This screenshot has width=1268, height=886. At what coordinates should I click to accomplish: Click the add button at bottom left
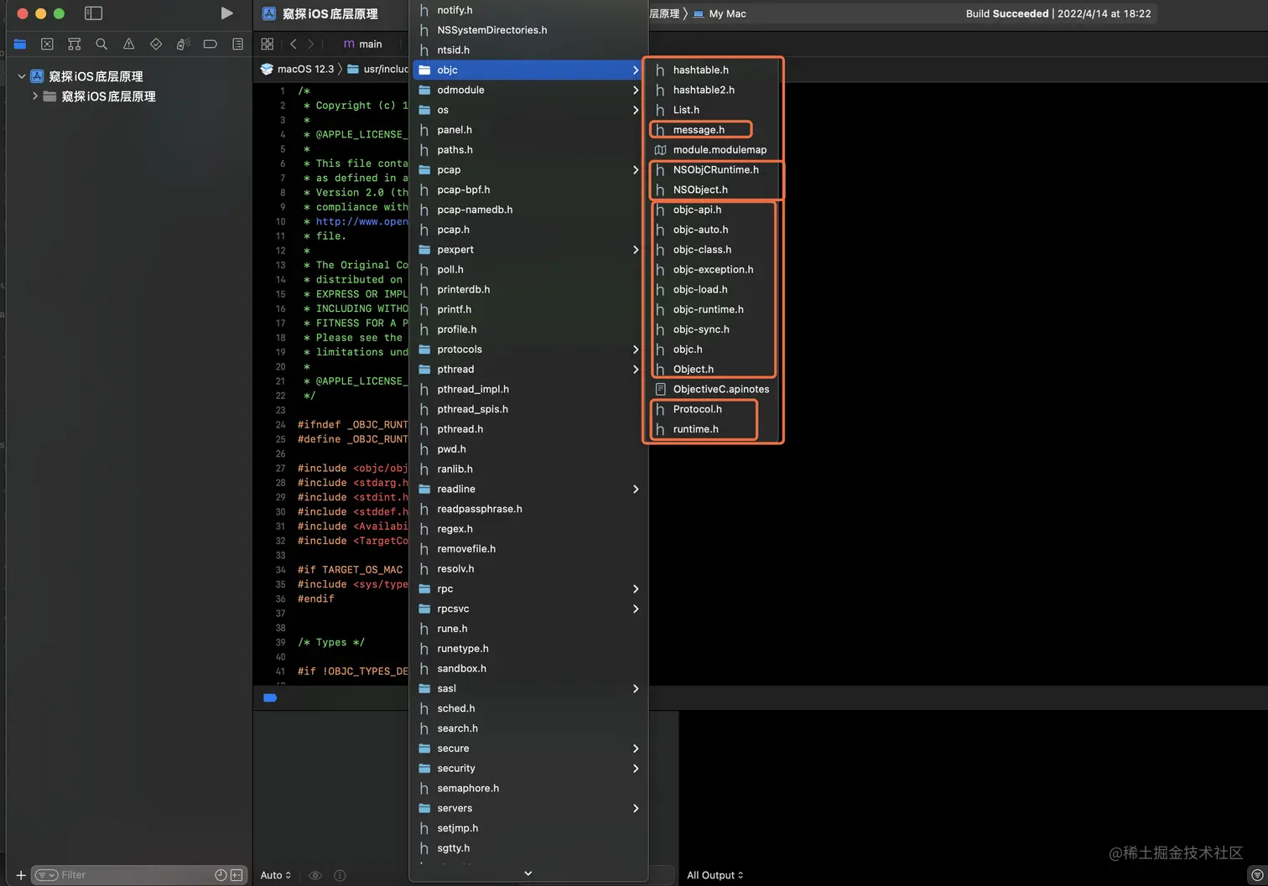(21, 874)
